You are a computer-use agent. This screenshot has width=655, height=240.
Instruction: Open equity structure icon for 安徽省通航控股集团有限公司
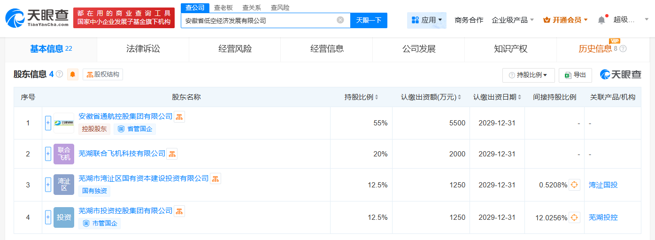click(179, 117)
